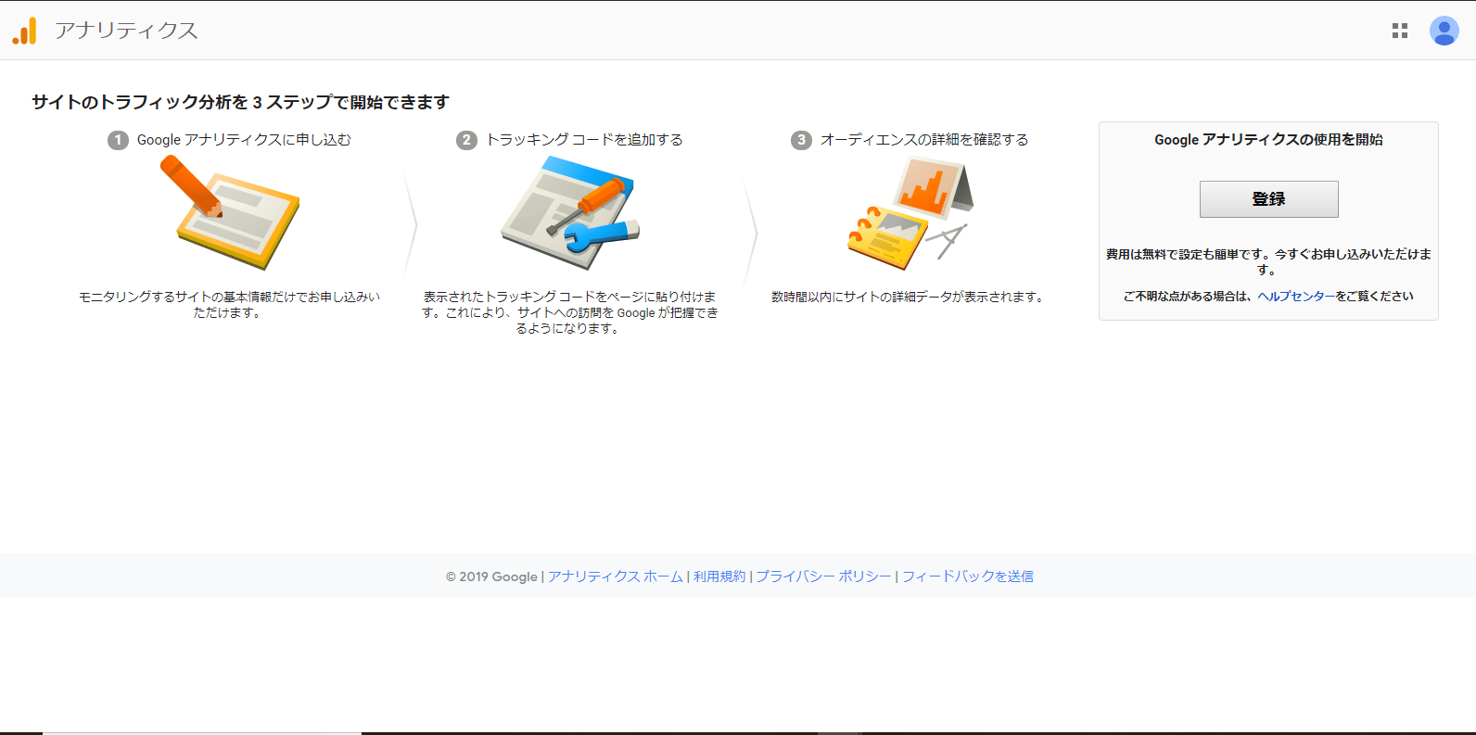This screenshot has width=1476, height=735.
Task: Open the Google apps grid menu
Action: click(1400, 31)
